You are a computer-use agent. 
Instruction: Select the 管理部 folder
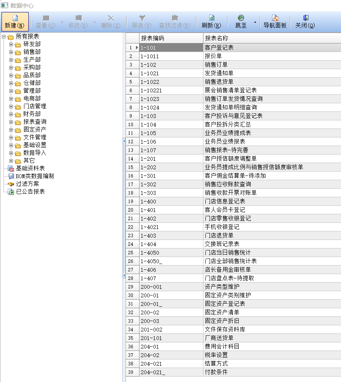click(x=32, y=91)
